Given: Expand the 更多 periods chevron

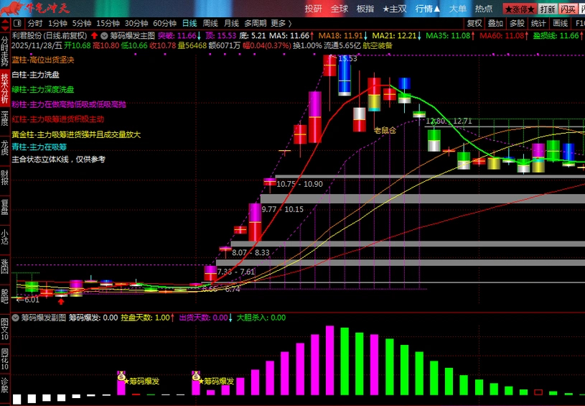Looking at the screenshot, I should (x=290, y=24).
